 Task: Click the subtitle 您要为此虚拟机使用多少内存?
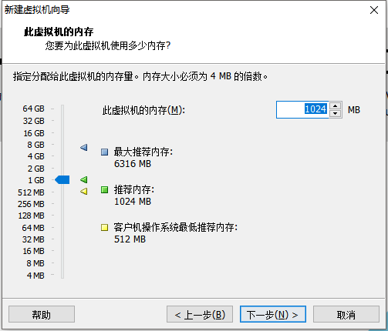coord(108,45)
